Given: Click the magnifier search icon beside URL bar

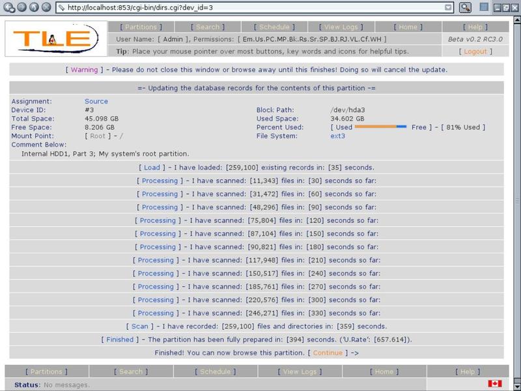Looking at the screenshot, I should [x=465, y=8].
